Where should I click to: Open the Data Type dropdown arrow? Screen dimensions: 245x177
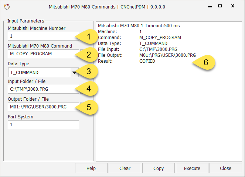(74, 72)
